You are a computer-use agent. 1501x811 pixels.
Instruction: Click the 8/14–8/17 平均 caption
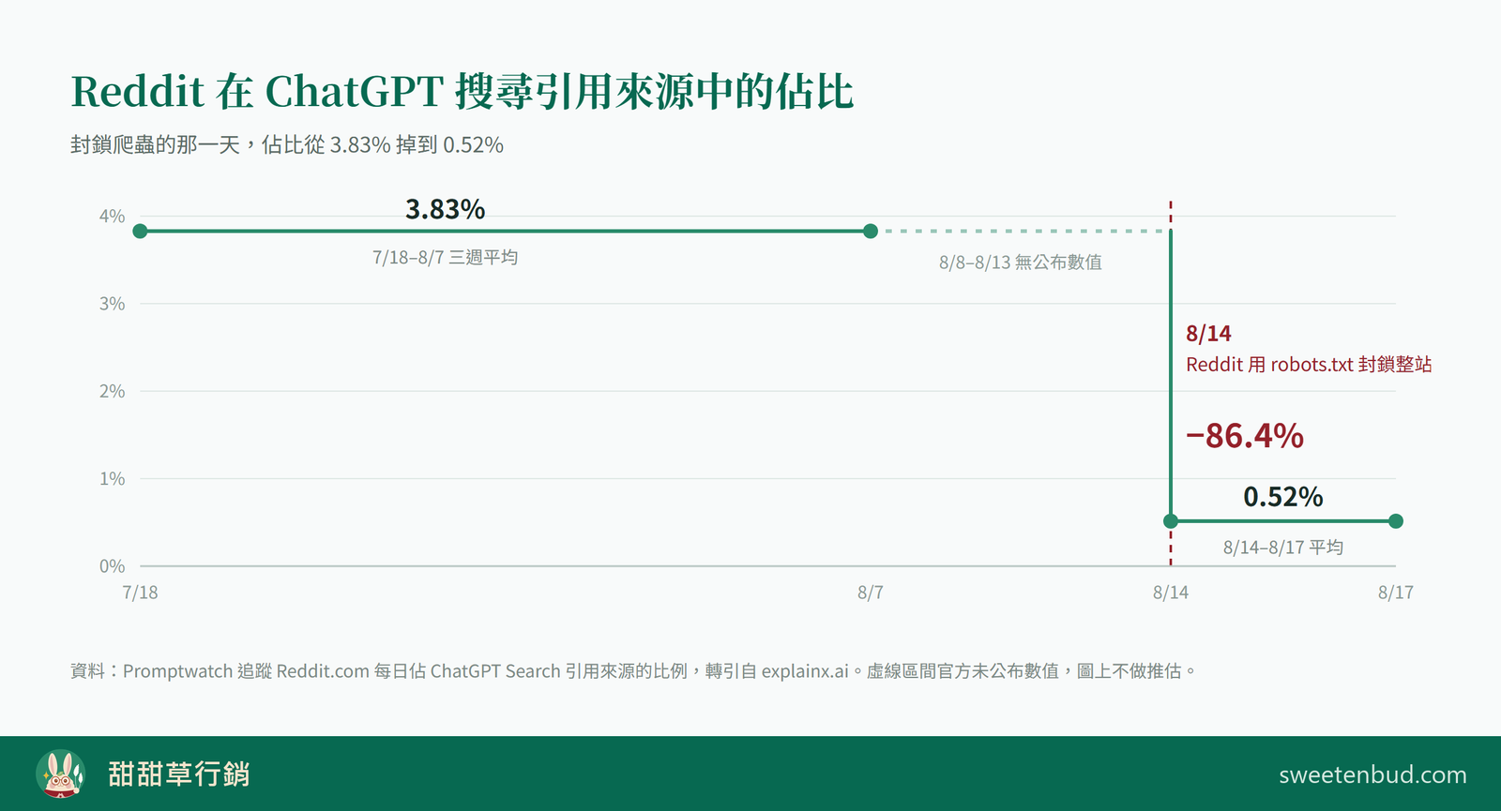pos(1283,548)
